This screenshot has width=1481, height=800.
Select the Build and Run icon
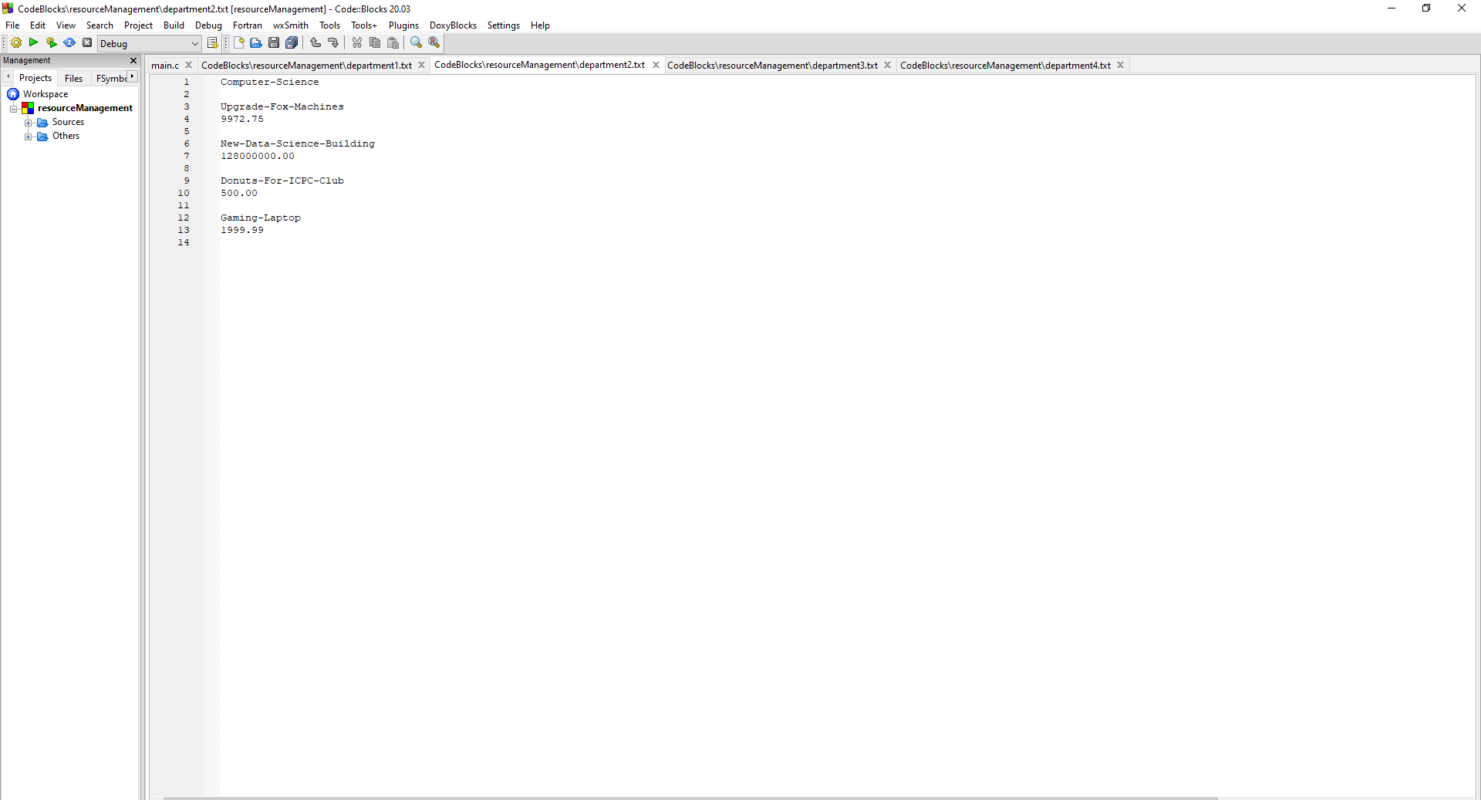click(51, 42)
